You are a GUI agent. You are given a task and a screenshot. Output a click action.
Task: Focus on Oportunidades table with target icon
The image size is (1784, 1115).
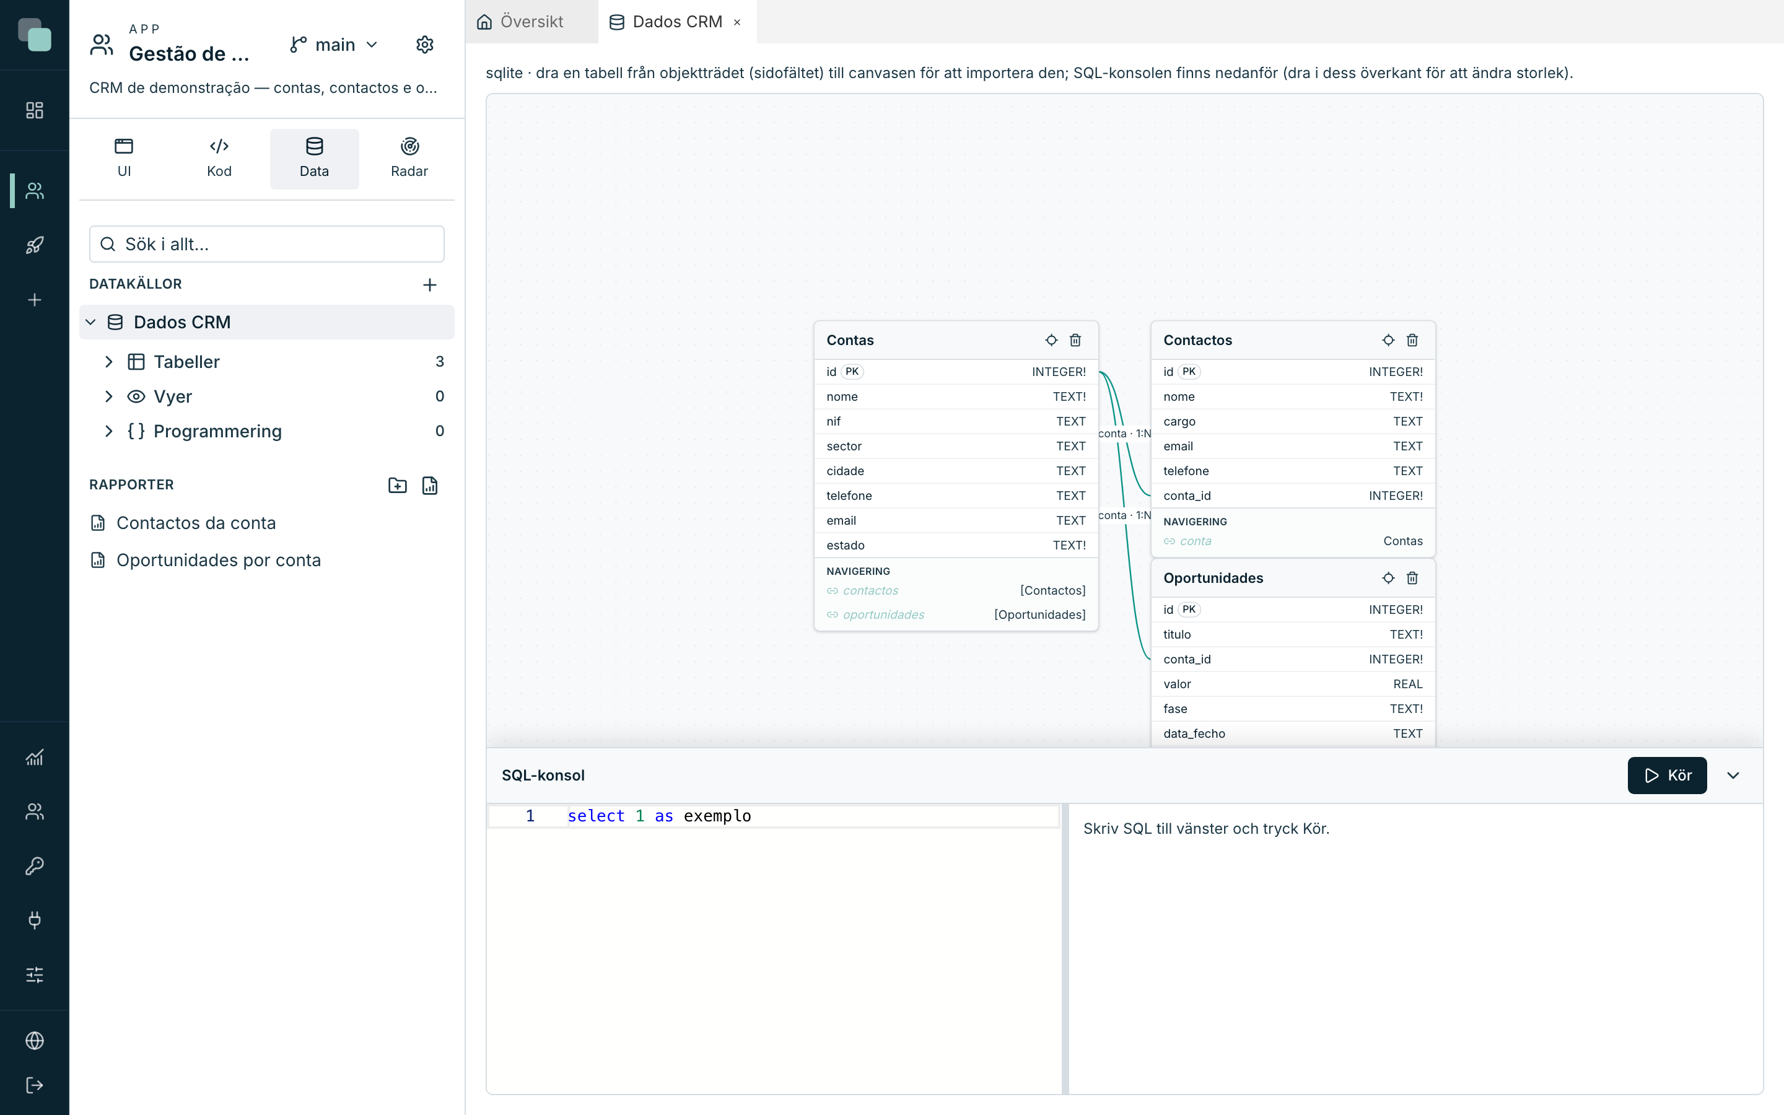click(1388, 578)
